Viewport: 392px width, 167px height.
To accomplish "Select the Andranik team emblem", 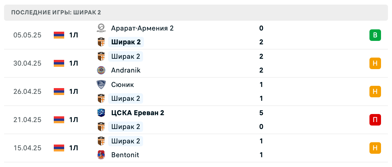I will click(101, 70).
